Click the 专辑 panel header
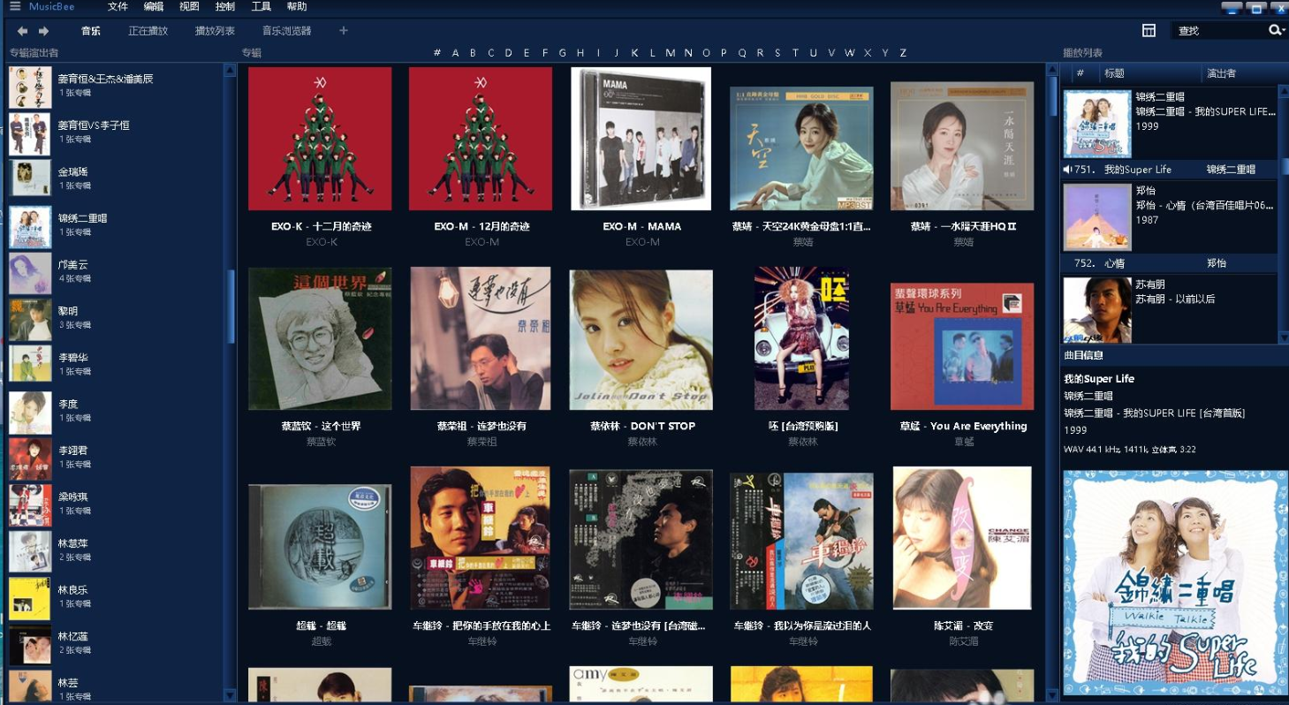 click(252, 53)
